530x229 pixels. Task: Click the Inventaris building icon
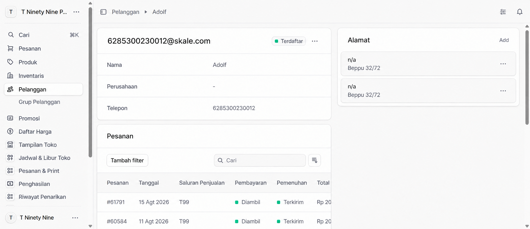tap(10, 76)
